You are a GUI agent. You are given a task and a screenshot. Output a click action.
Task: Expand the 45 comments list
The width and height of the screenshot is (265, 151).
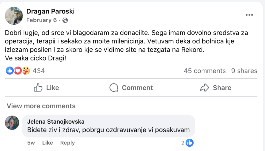[x=205, y=71]
